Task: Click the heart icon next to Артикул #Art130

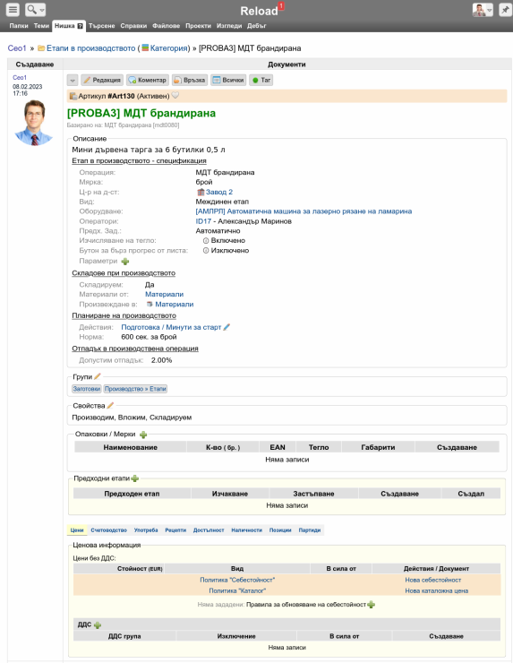Action: pos(175,96)
